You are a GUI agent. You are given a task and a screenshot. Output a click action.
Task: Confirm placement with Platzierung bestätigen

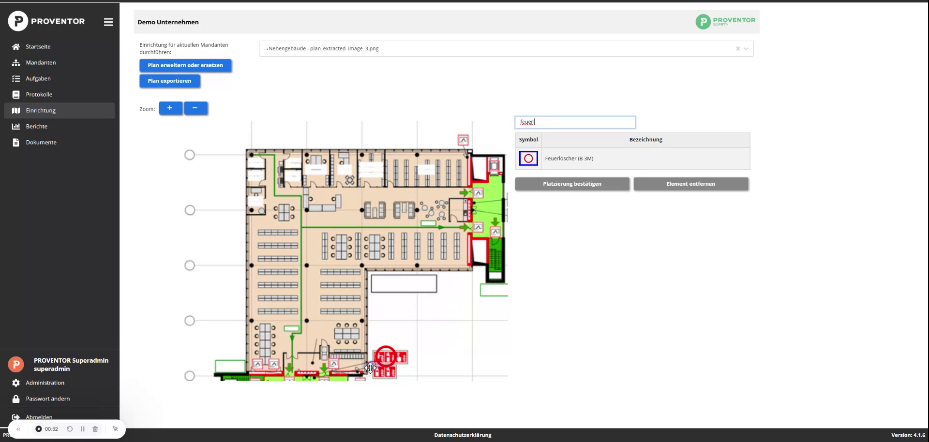572,184
